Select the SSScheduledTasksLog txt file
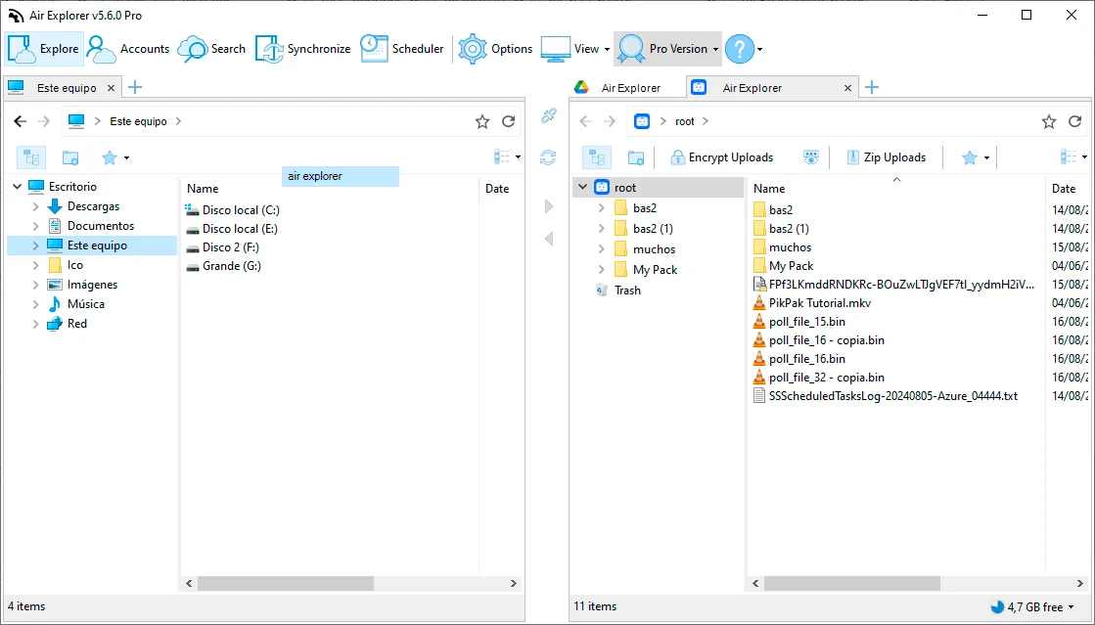This screenshot has width=1095, height=625. pos(893,396)
